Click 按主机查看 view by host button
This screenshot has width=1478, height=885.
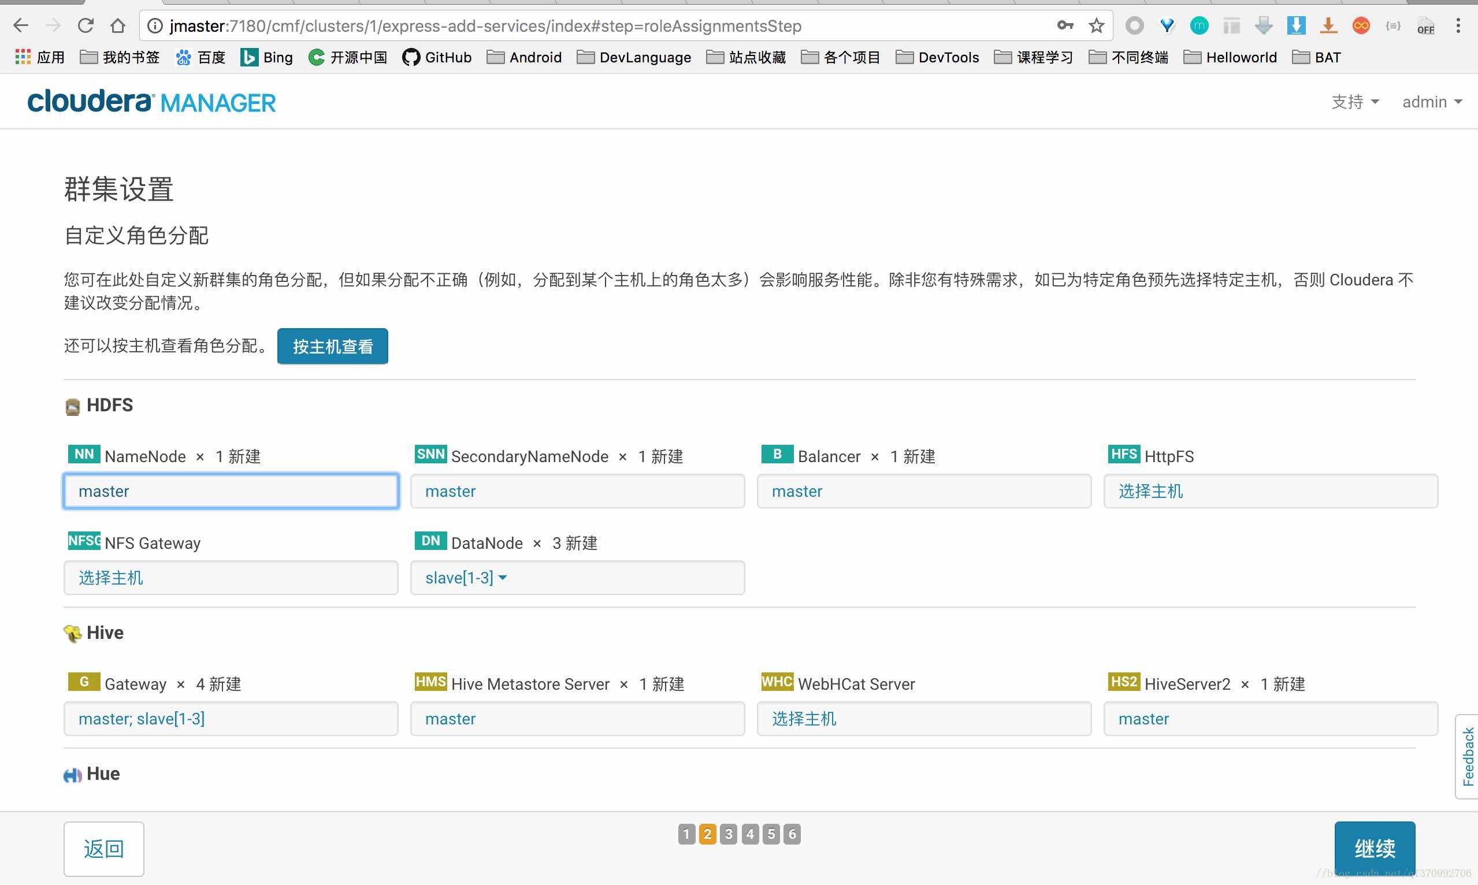click(333, 346)
